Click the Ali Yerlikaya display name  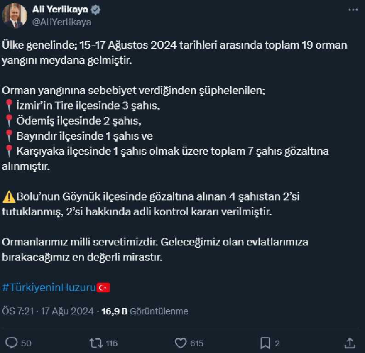pos(60,10)
